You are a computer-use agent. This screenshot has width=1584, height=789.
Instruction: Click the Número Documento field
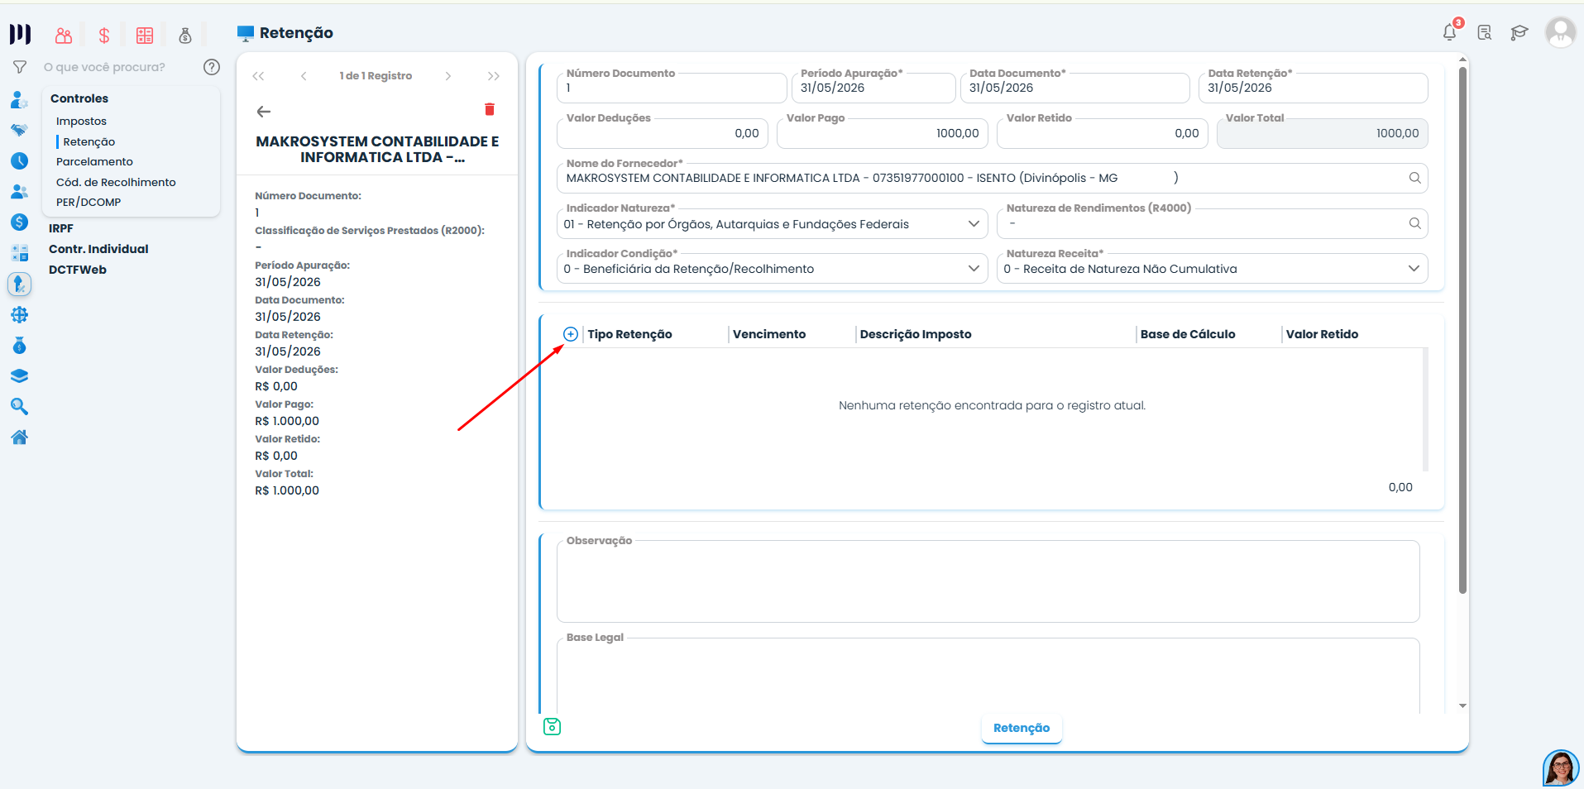pyautogui.click(x=672, y=88)
